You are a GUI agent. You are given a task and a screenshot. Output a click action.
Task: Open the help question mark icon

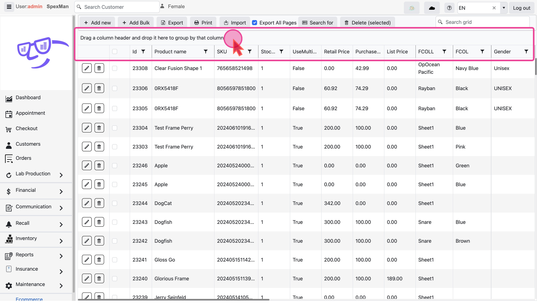pos(449,8)
